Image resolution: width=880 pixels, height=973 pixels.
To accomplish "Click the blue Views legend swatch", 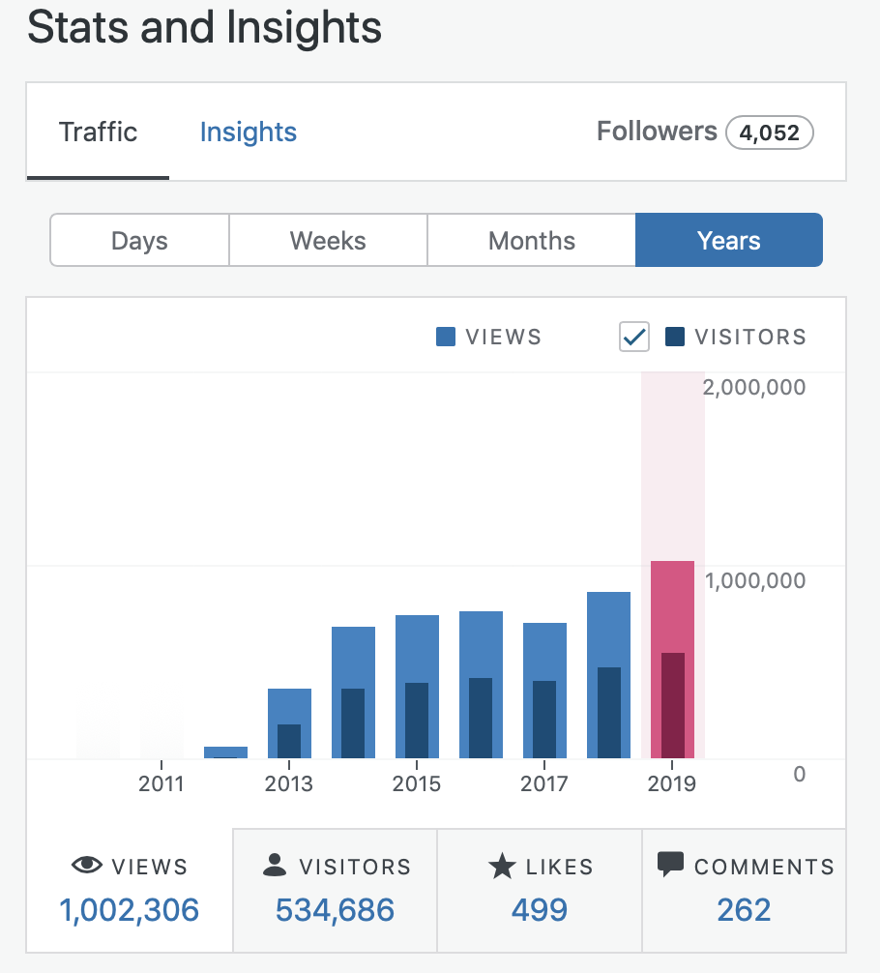I will coord(446,337).
